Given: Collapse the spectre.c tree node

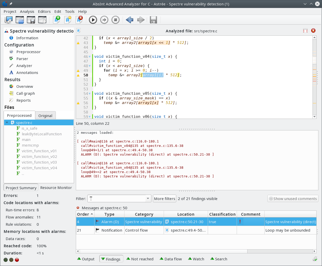Looking at the screenshot, I should coord(7,123).
